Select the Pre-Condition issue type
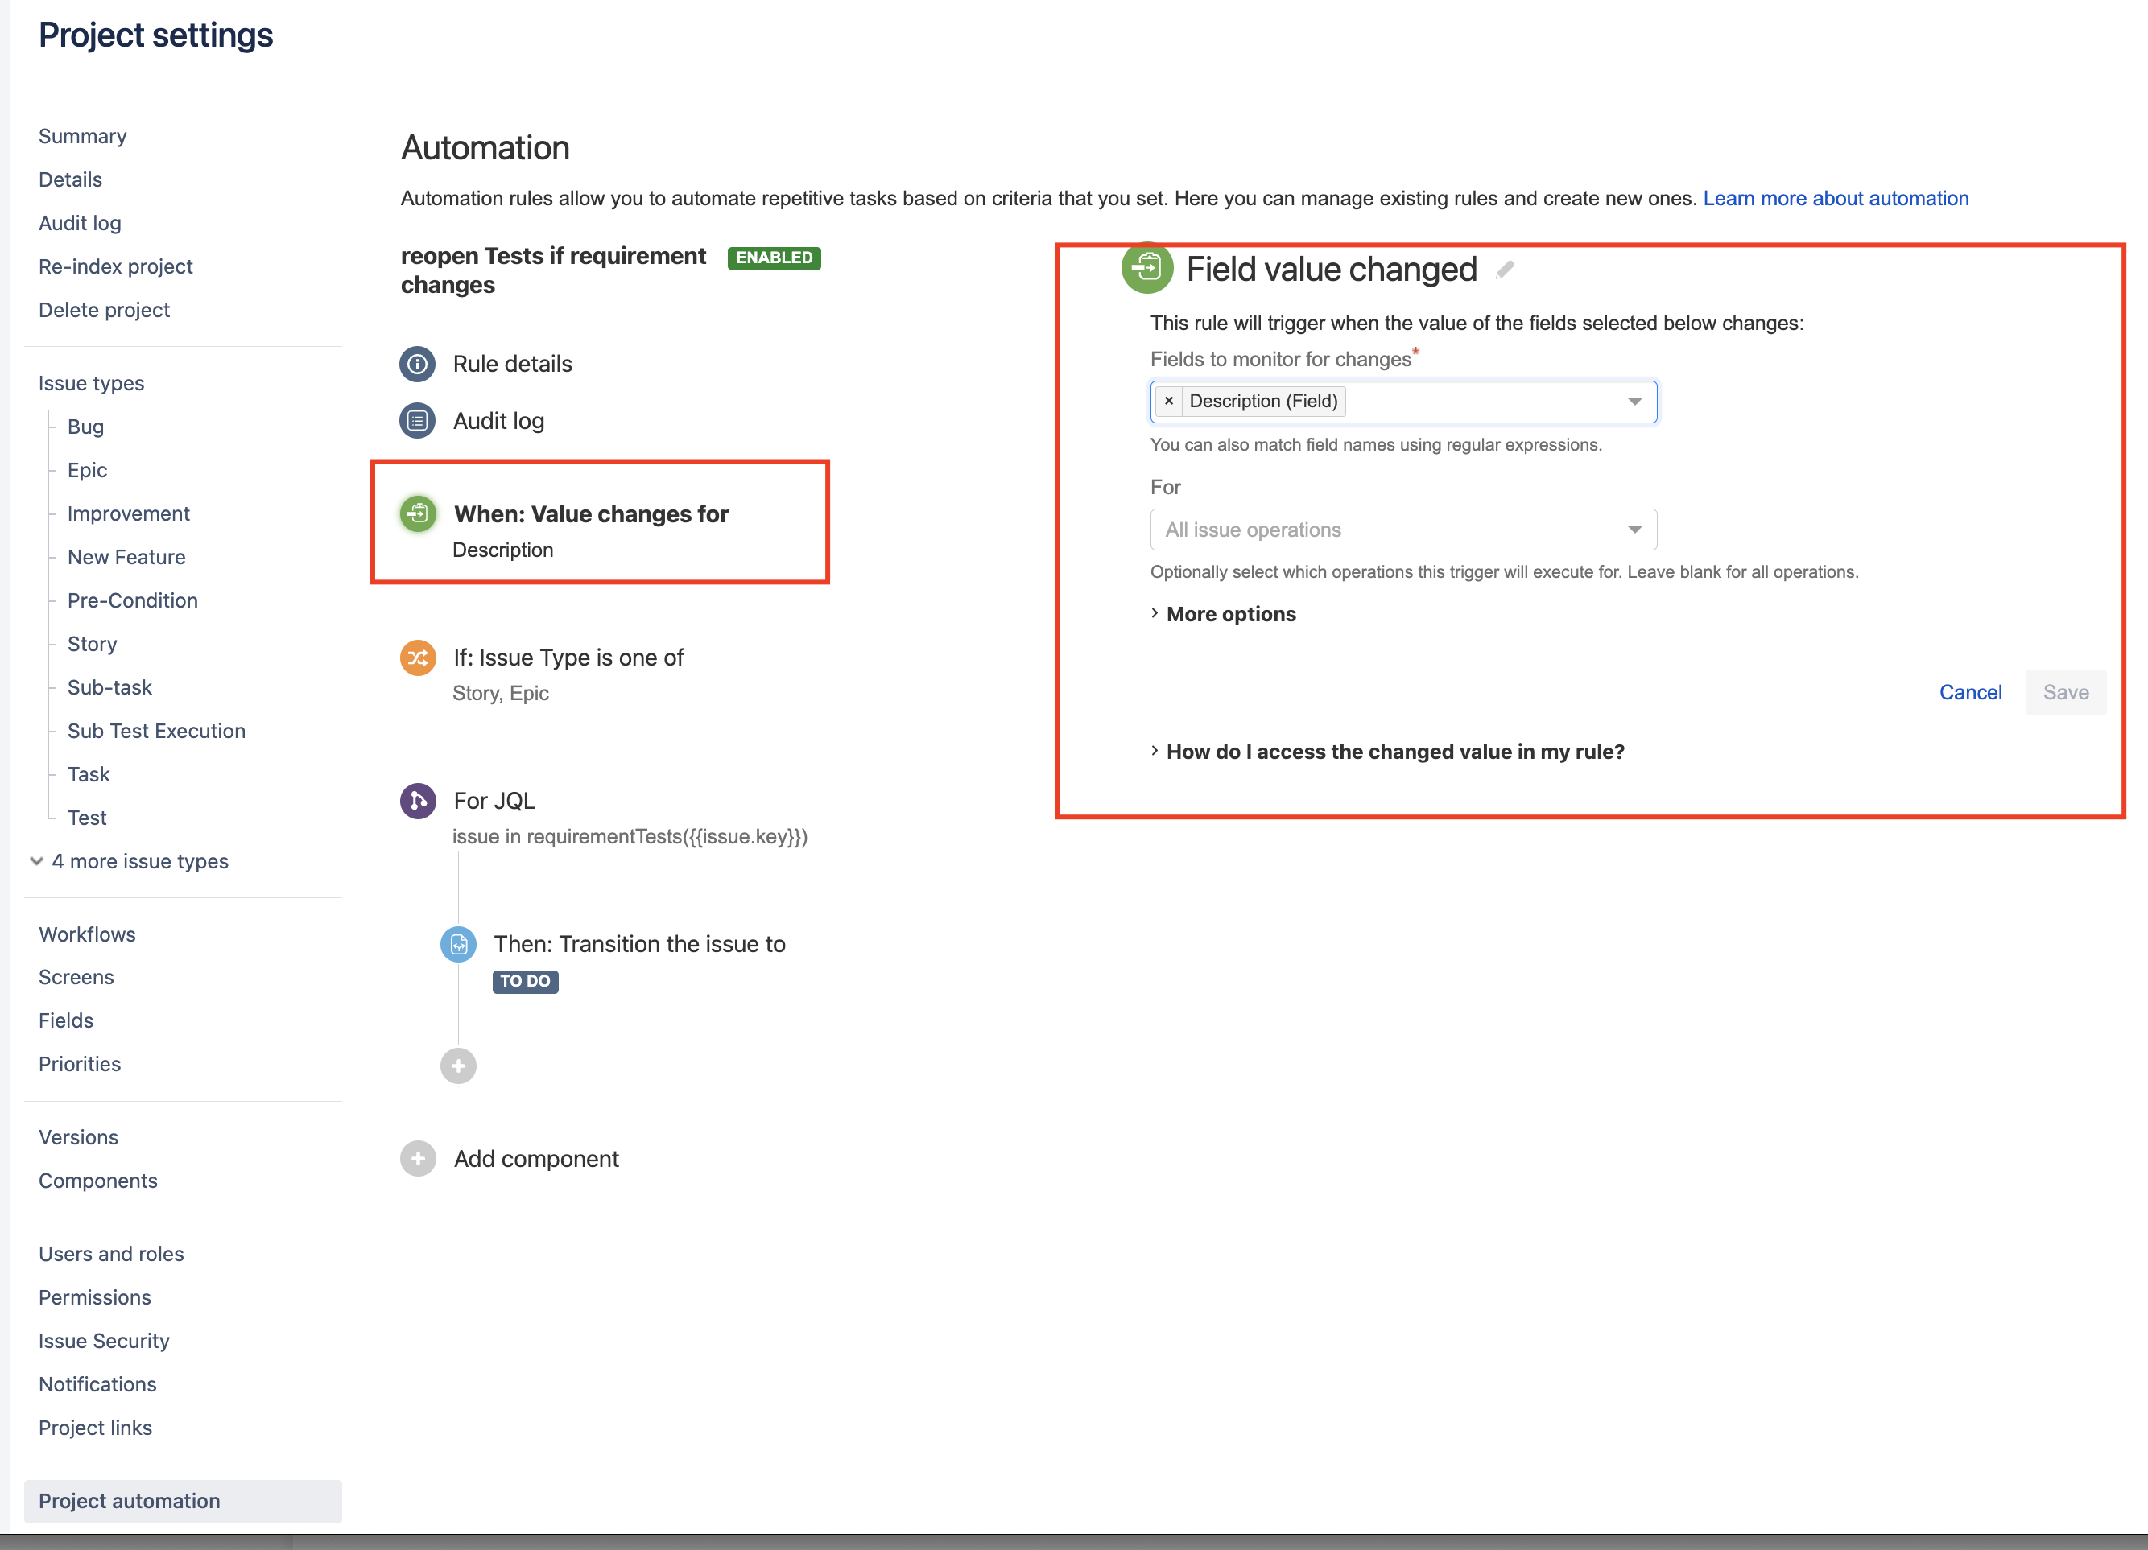 (133, 601)
